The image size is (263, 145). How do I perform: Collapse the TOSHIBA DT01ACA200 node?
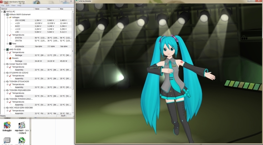[5, 82]
